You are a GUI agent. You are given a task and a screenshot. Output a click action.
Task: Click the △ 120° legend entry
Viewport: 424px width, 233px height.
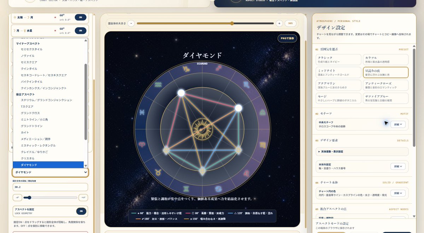(x=251, y=213)
